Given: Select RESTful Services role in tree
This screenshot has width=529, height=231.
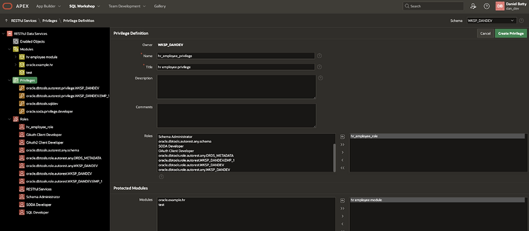Looking at the screenshot, I should click(39, 189).
